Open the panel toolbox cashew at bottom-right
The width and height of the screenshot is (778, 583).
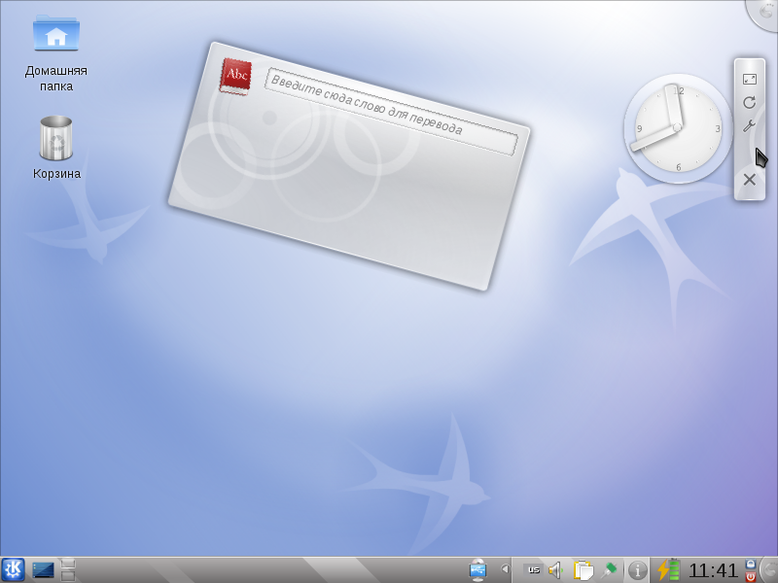point(770,570)
